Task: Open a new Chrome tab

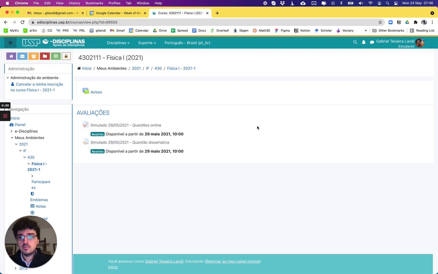Action: click(217, 13)
